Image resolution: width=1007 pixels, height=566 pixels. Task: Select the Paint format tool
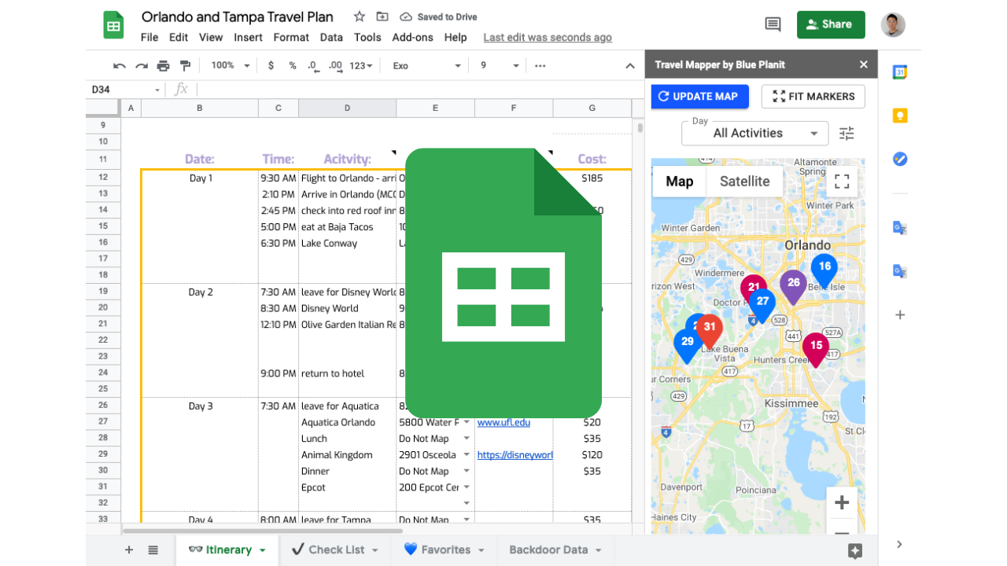(x=186, y=66)
